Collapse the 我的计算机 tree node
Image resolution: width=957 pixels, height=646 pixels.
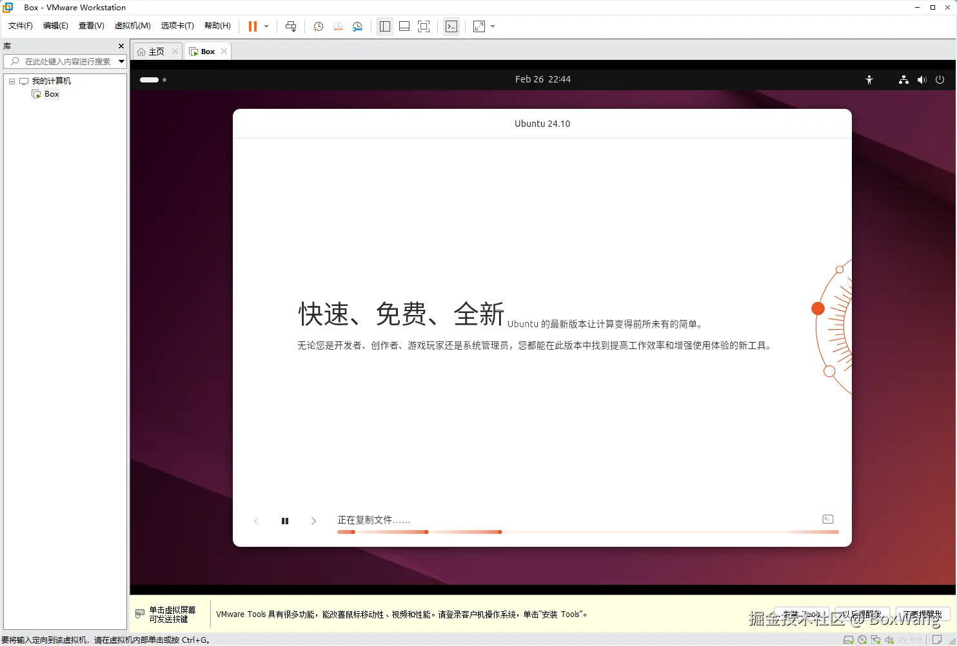(x=11, y=81)
